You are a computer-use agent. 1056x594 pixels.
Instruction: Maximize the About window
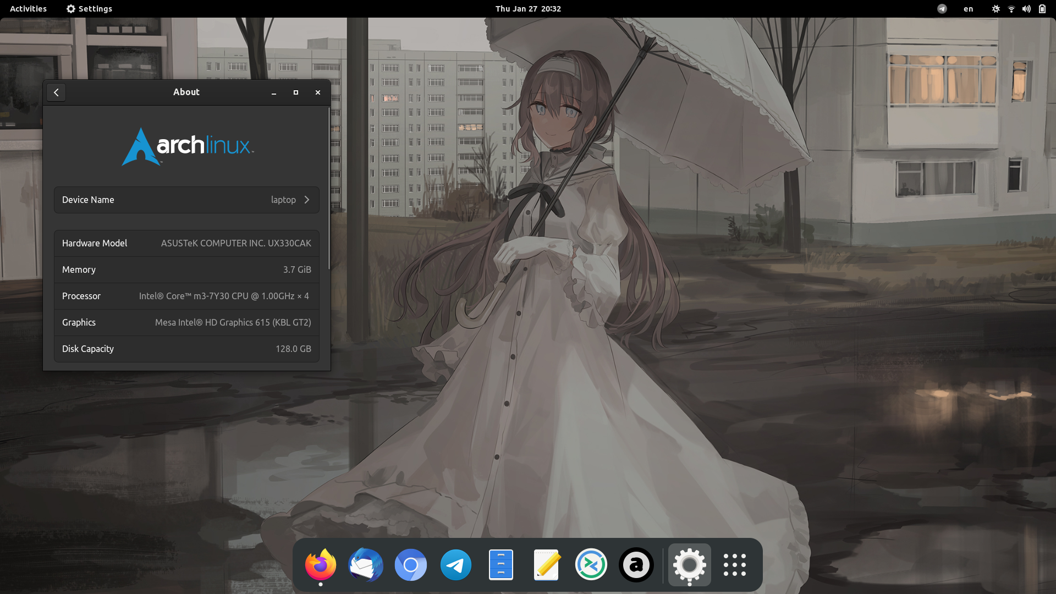[296, 92]
